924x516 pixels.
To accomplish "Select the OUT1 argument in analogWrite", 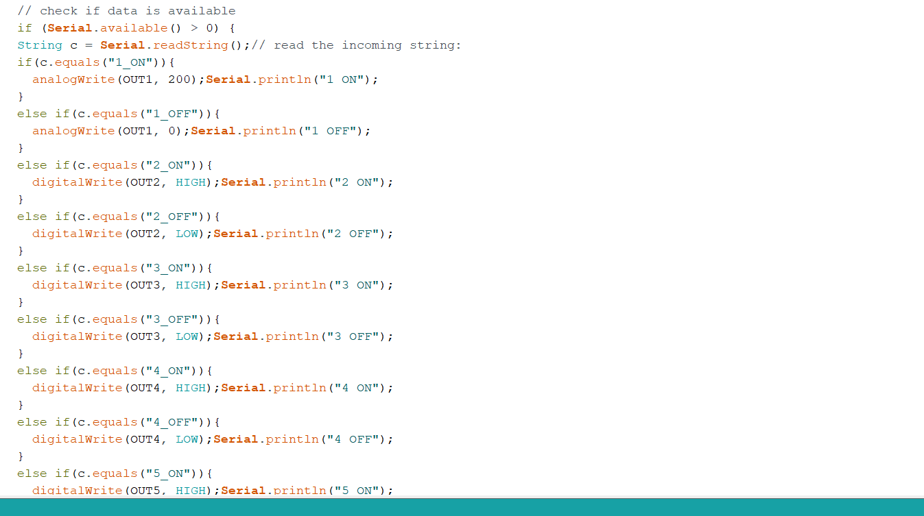I will pyautogui.click(x=140, y=79).
